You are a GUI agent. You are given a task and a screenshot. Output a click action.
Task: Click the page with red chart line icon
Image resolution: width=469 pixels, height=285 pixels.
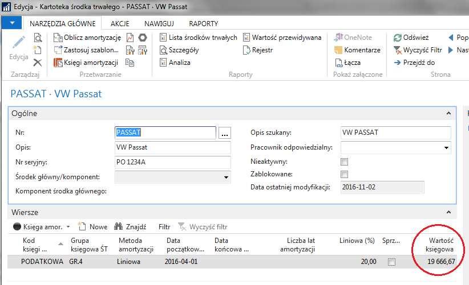point(130,38)
